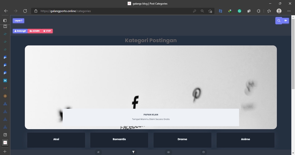
Task: Switch to the orange coin icon tab
Action: tap(5, 96)
